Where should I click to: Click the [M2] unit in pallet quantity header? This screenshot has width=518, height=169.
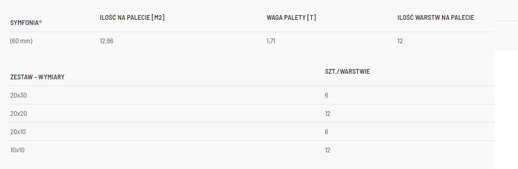[x=158, y=17]
